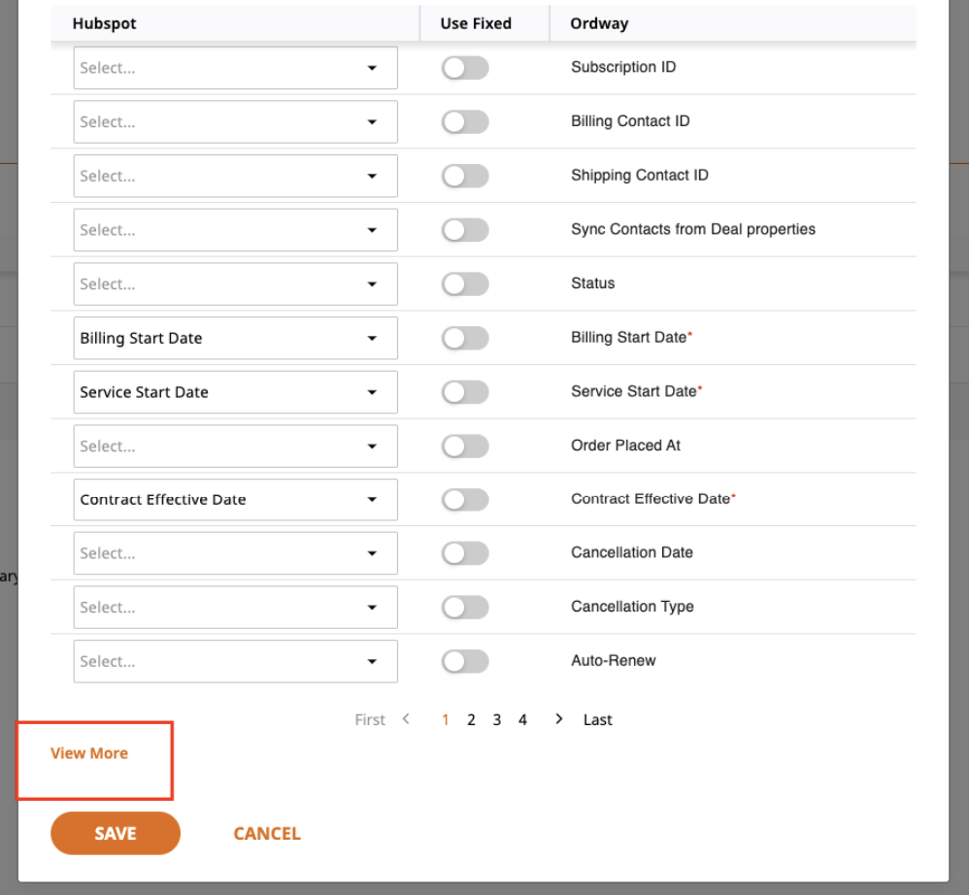Enable Use Fixed for Sync Contacts from Deal properties

pyautogui.click(x=465, y=230)
